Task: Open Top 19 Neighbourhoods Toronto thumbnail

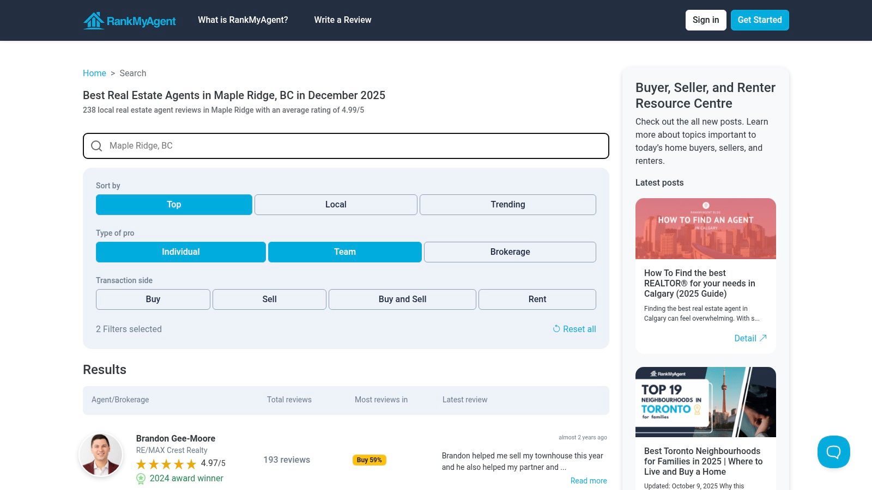Action: coord(706,402)
